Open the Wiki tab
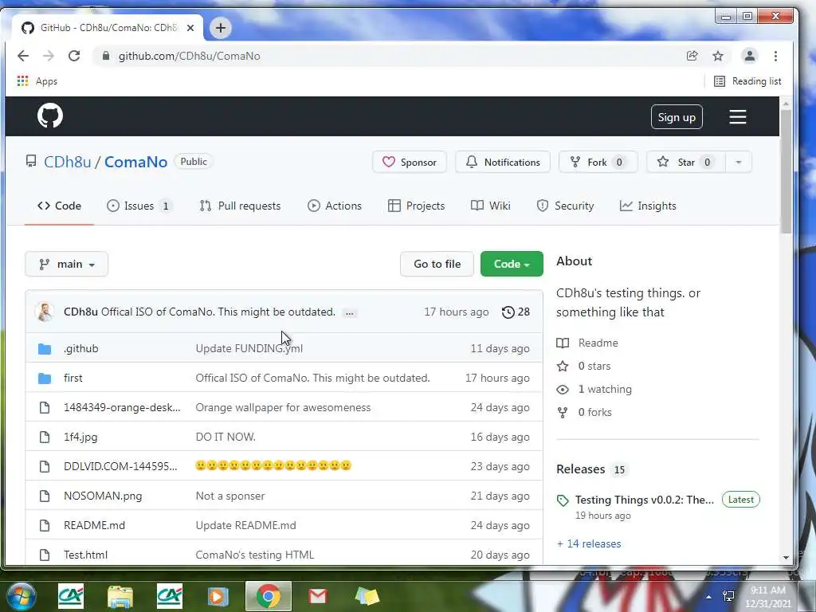 click(491, 206)
